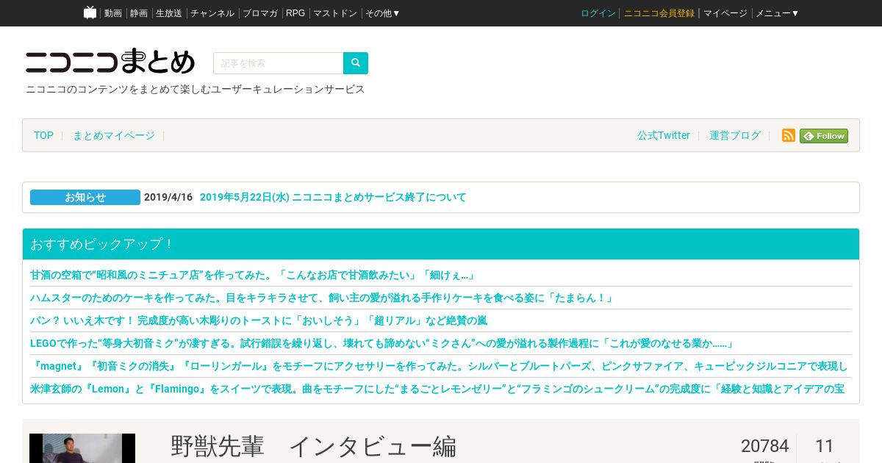Expand the メニュー▼ dropdown

[x=778, y=13]
